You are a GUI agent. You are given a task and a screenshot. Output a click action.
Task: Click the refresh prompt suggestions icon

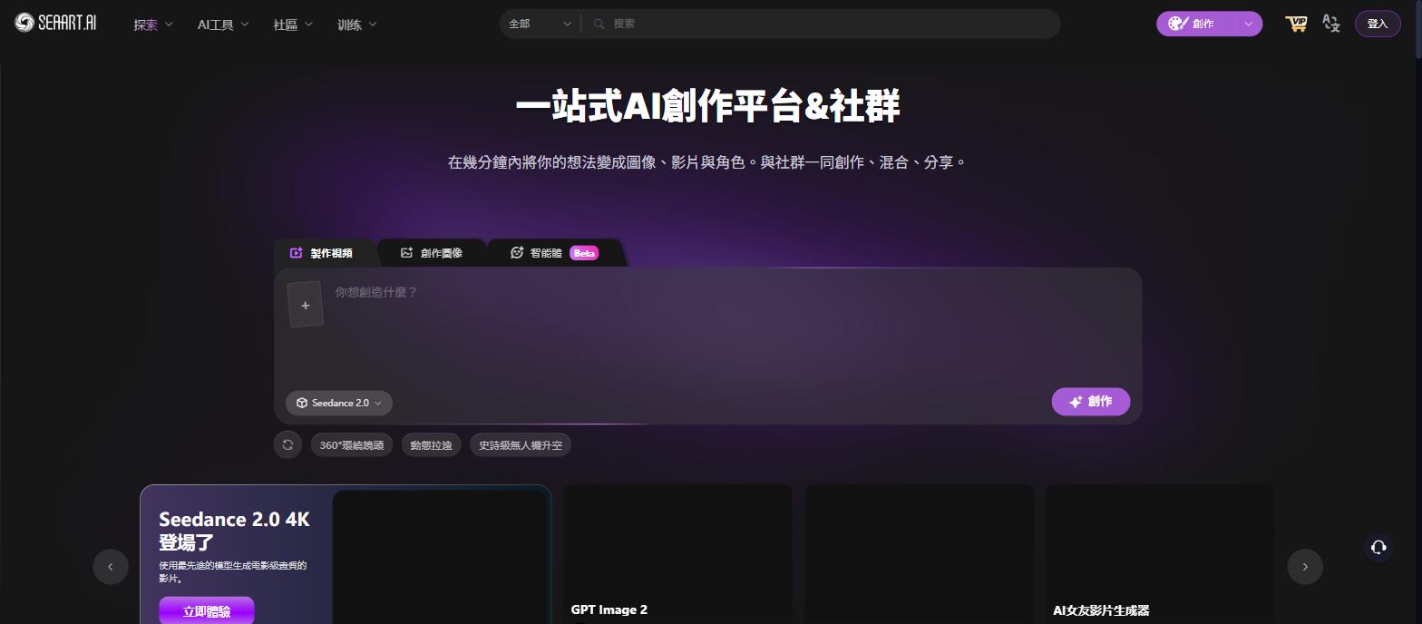click(x=287, y=444)
